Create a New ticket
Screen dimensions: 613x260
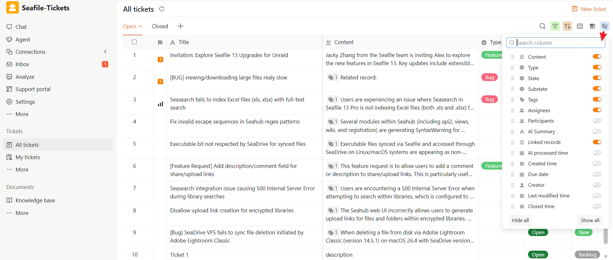pyautogui.click(x=589, y=9)
